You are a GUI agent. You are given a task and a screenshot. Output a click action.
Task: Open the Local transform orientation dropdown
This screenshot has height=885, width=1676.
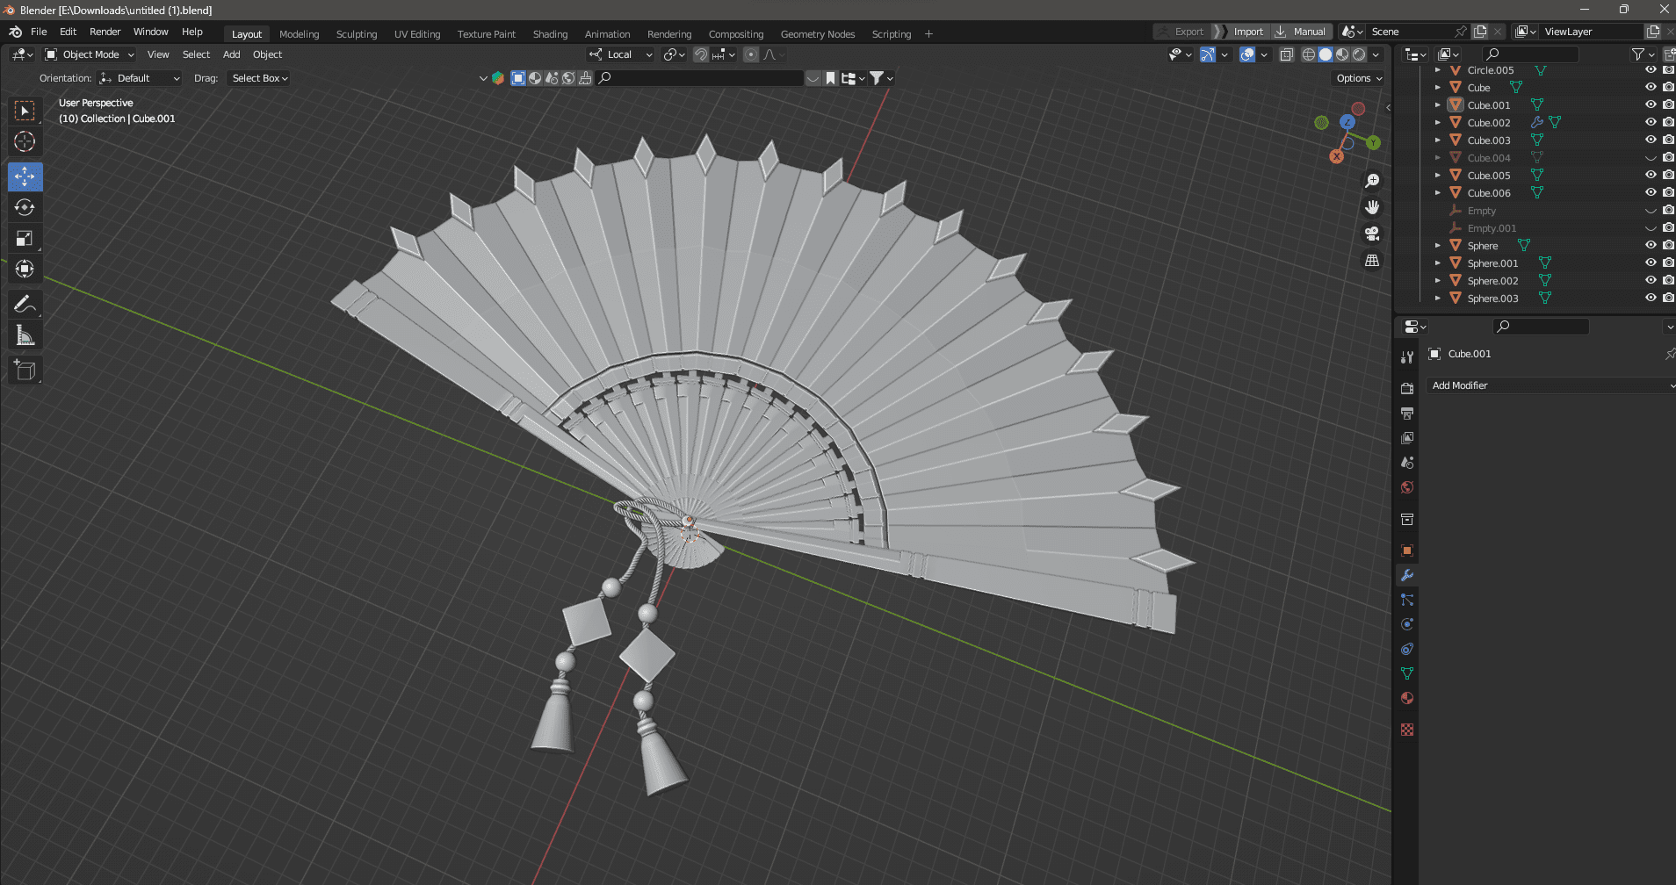(621, 54)
